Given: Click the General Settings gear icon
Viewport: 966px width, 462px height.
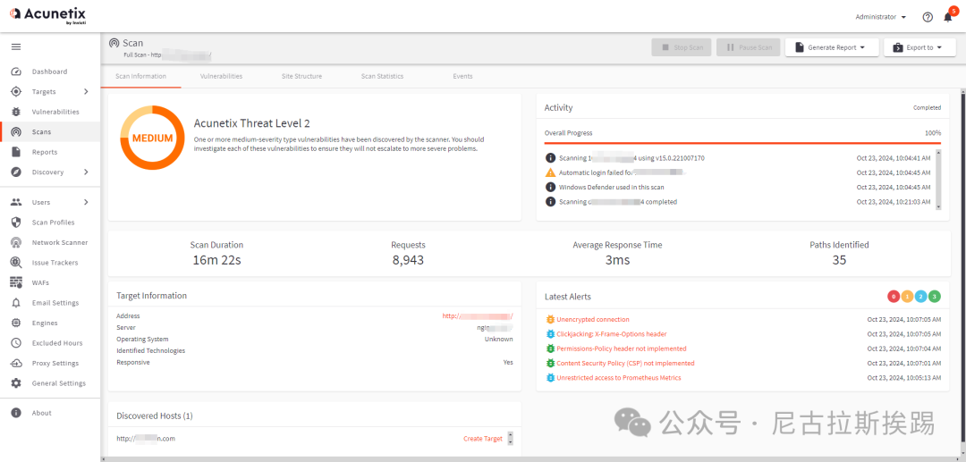Looking at the screenshot, I should tap(17, 383).
